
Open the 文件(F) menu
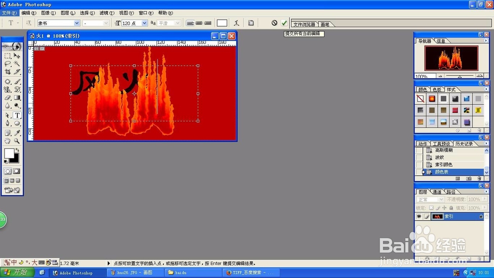click(x=9, y=13)
